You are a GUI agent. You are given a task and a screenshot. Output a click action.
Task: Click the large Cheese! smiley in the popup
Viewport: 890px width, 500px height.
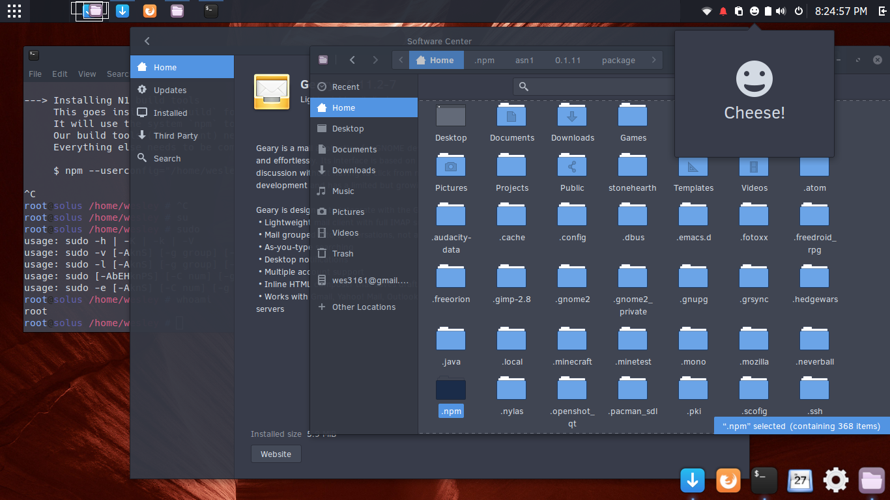pos(754,79)
